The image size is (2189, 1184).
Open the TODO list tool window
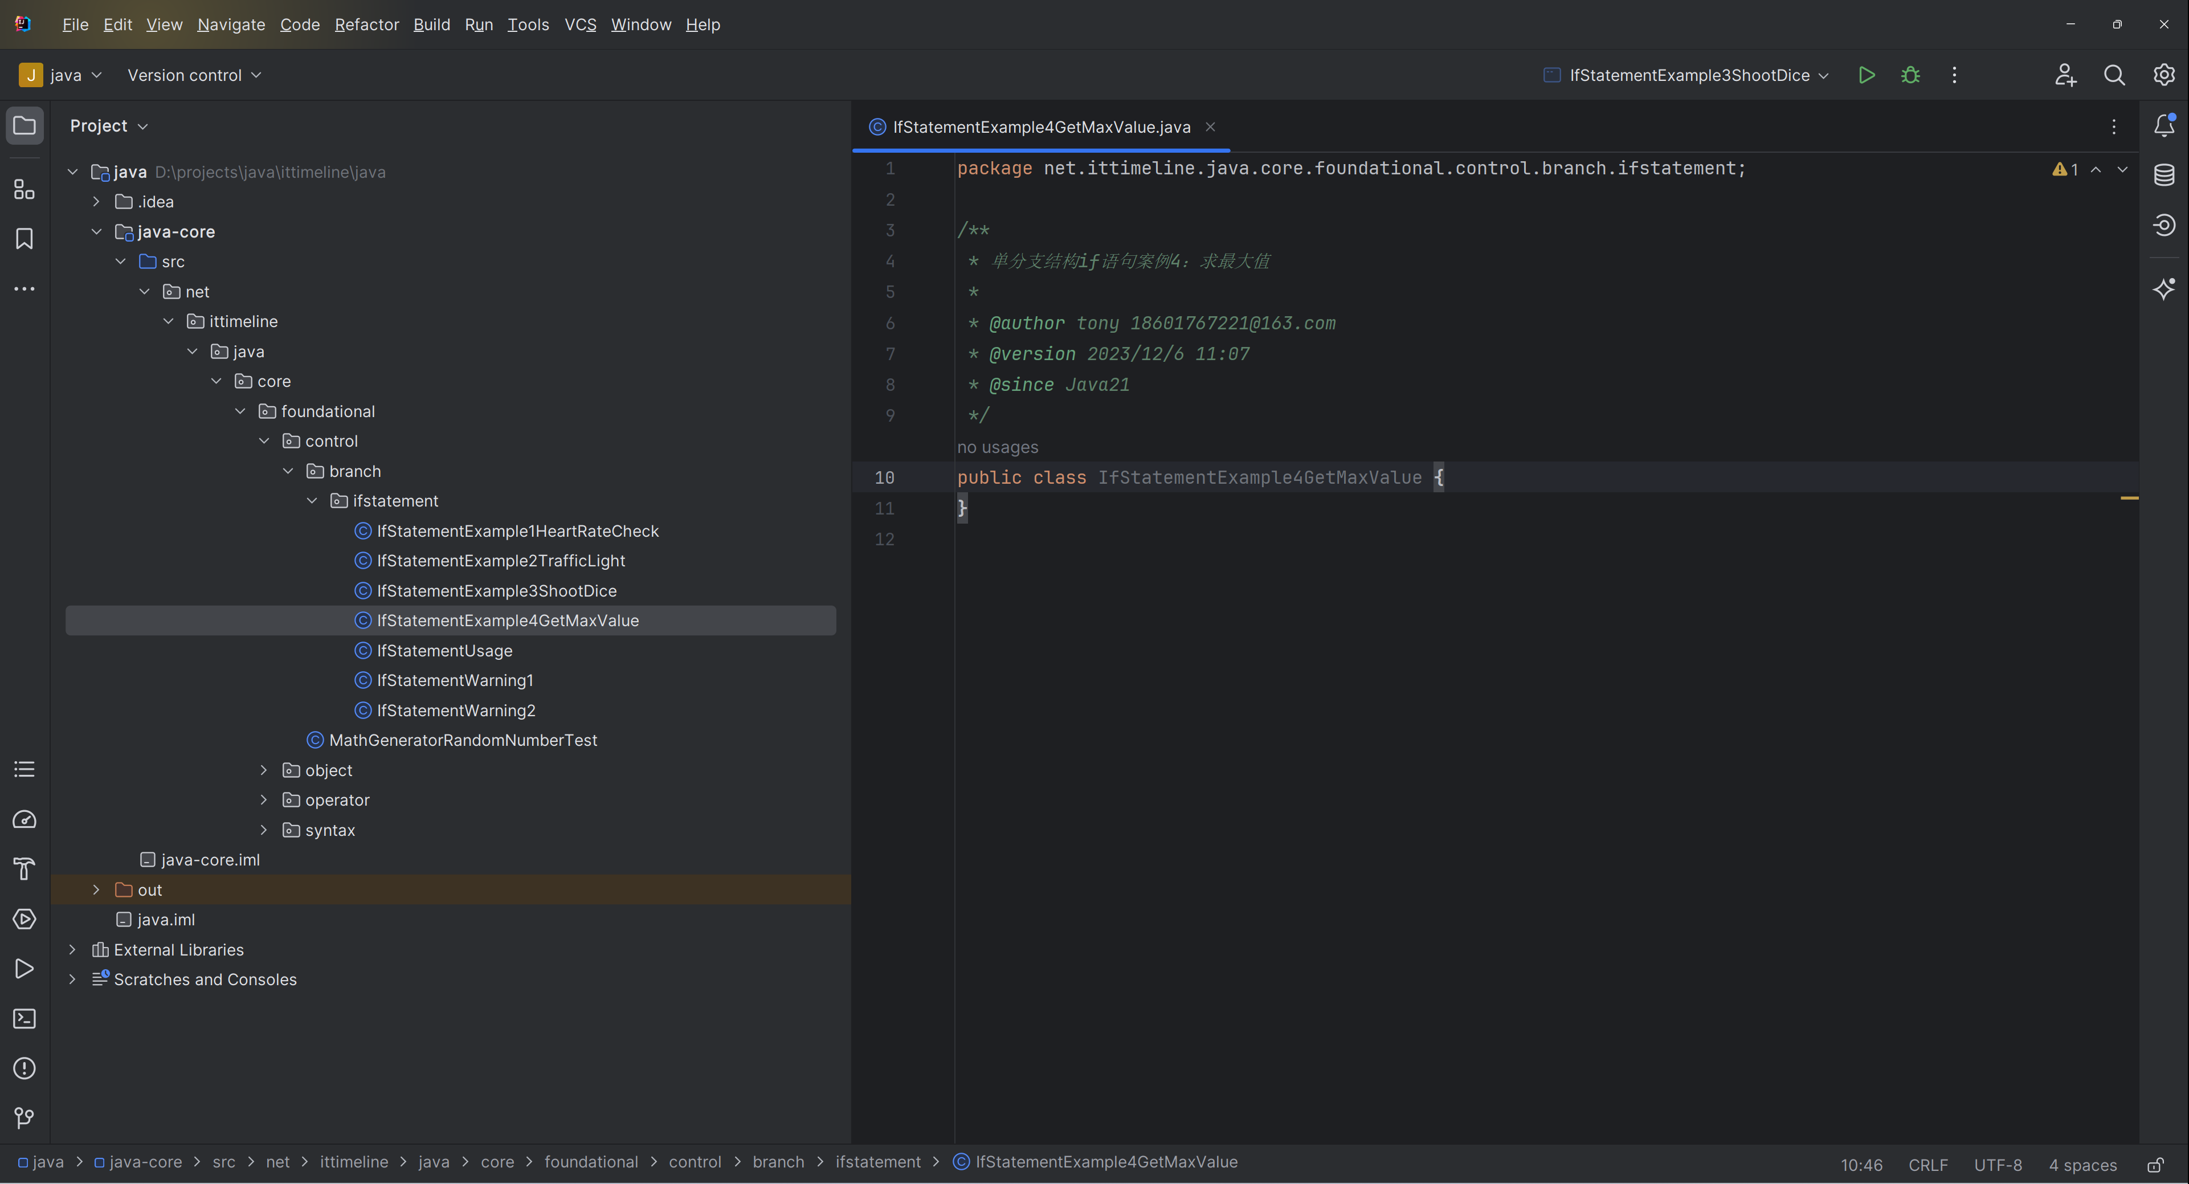(24, 770)
